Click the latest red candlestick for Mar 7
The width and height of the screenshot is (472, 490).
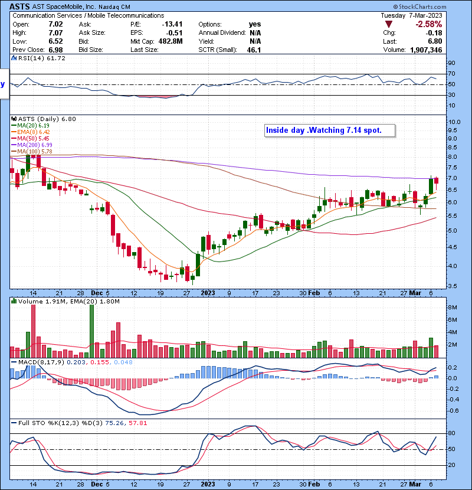436,181
